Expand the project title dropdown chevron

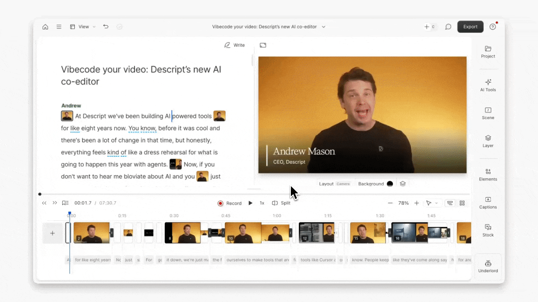tap(324, 27)
